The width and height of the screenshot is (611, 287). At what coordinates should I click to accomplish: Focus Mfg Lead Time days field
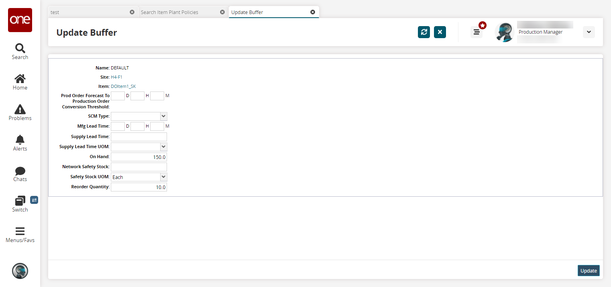(x=118, y=126)
